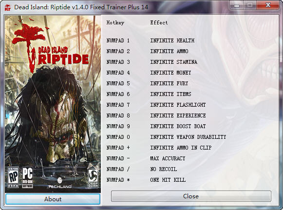
Task: Select the INFINITE WEAPON DURABILITY entry
Action: tap(188, 137)
